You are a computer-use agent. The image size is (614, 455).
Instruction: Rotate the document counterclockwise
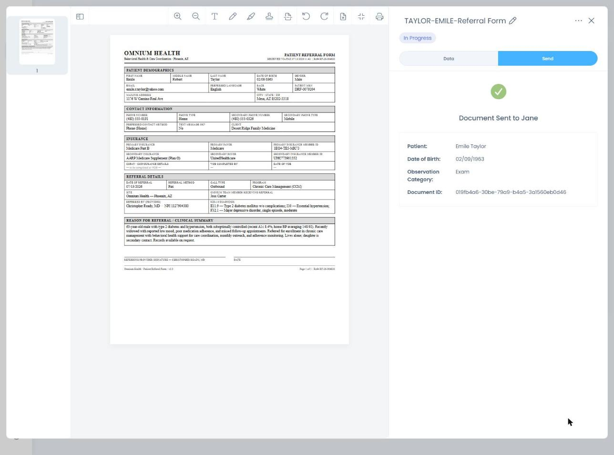306,16
